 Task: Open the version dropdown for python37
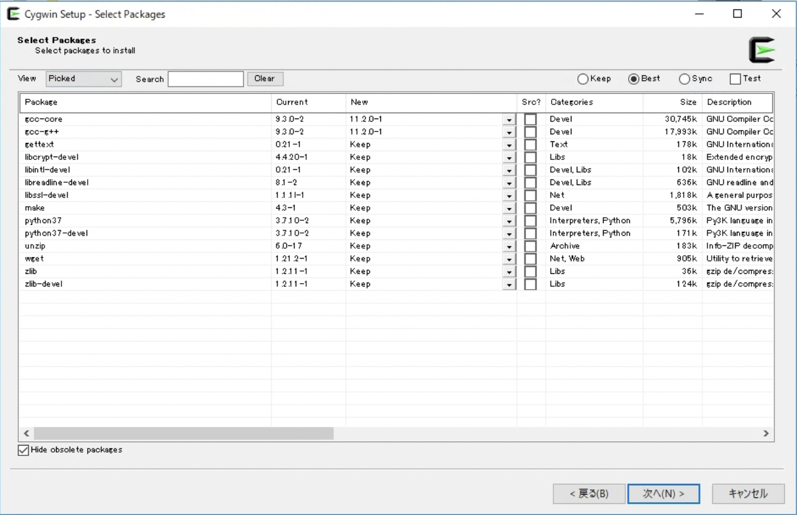pyautogui.click(x=508, y=221)
